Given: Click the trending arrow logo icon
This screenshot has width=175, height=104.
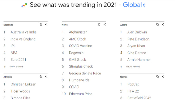Looking at the screenshot, I should (24, 5).
